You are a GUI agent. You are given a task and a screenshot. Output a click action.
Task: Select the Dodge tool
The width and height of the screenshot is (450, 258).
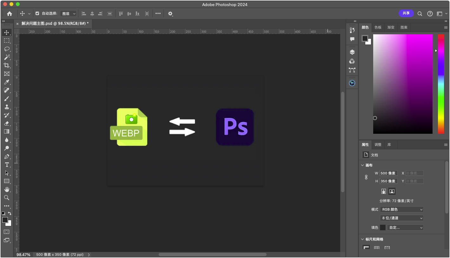pyautogui.click(x=7, y=148)
